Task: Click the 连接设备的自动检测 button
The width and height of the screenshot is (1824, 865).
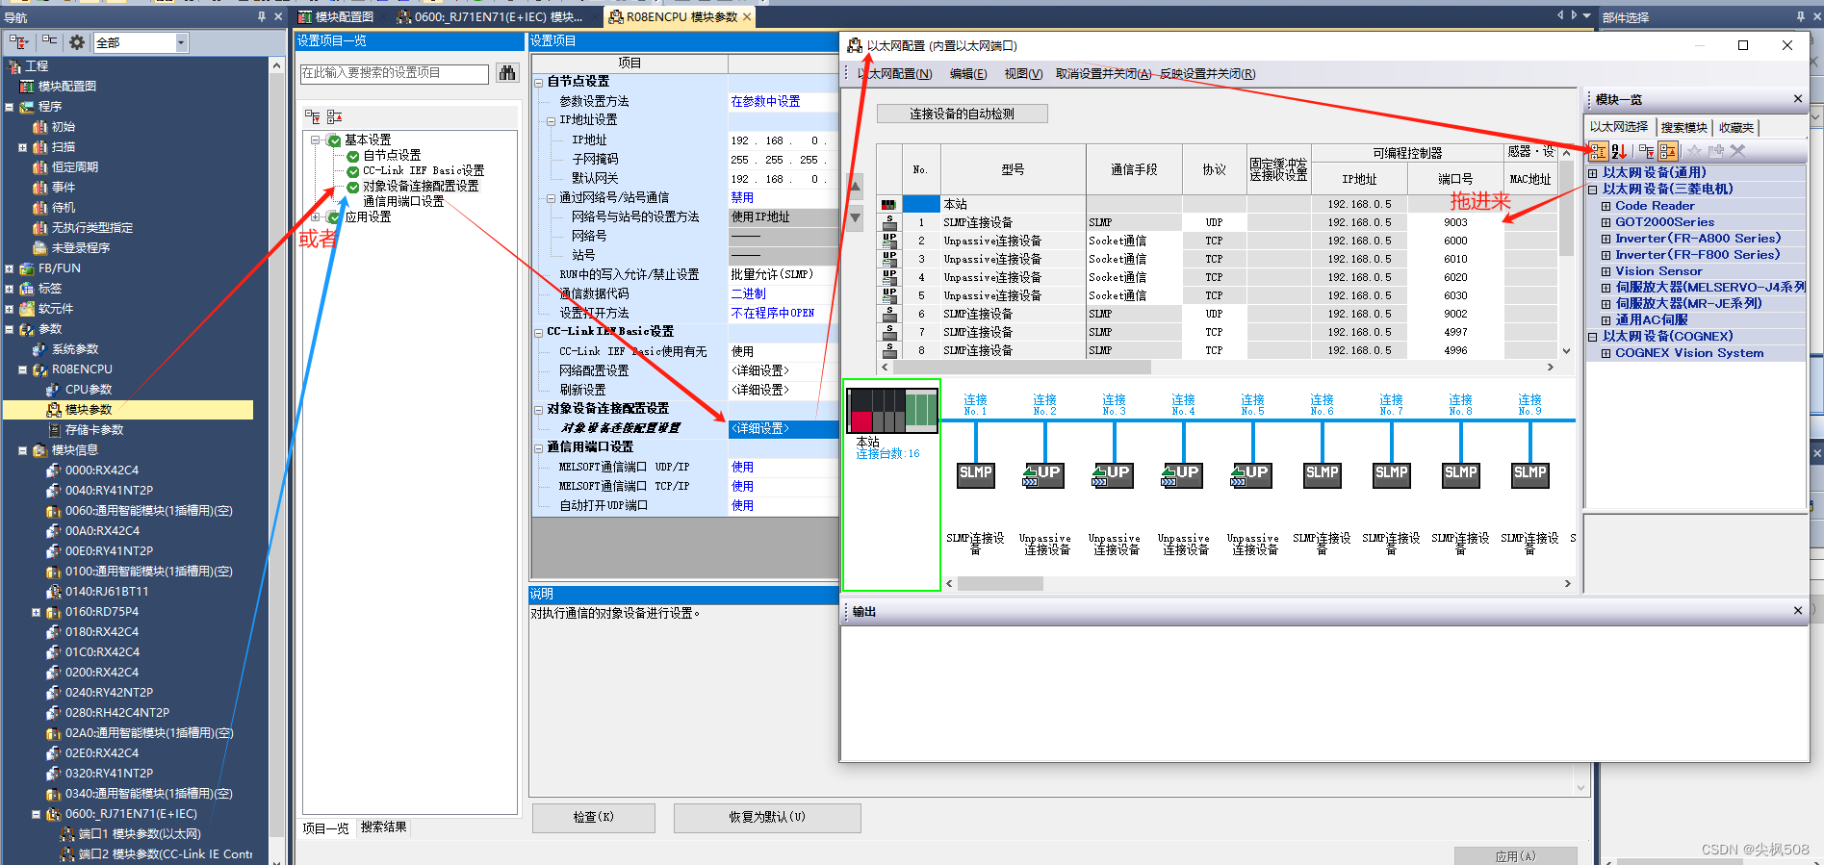Action: pyautogui.click(x=963, y=114)
